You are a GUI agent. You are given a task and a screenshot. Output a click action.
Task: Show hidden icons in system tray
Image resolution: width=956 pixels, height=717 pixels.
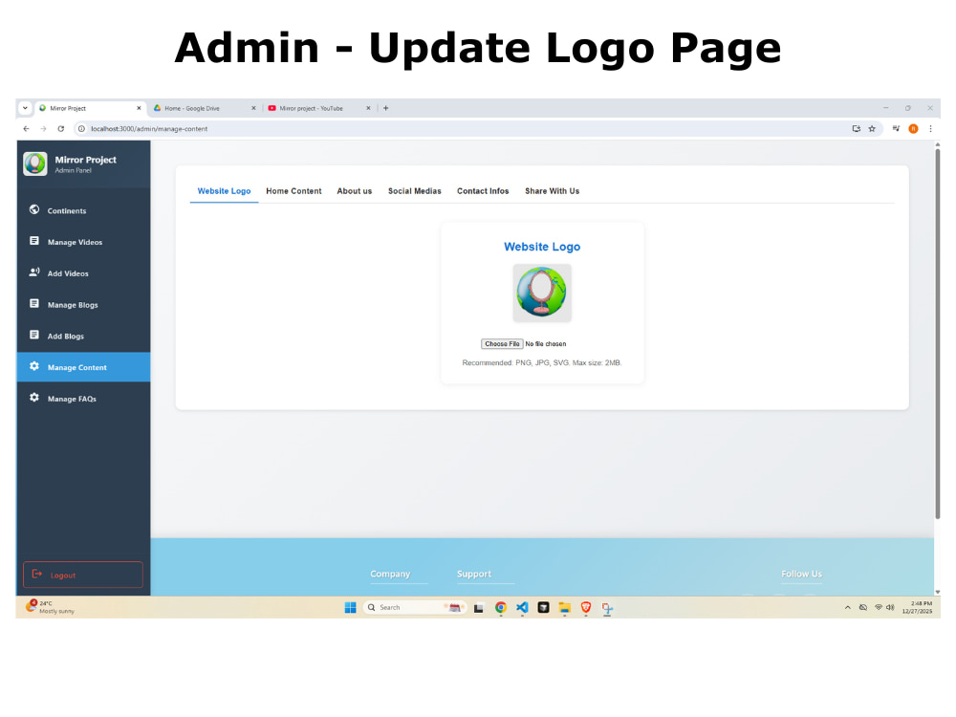tap(847, 607)
